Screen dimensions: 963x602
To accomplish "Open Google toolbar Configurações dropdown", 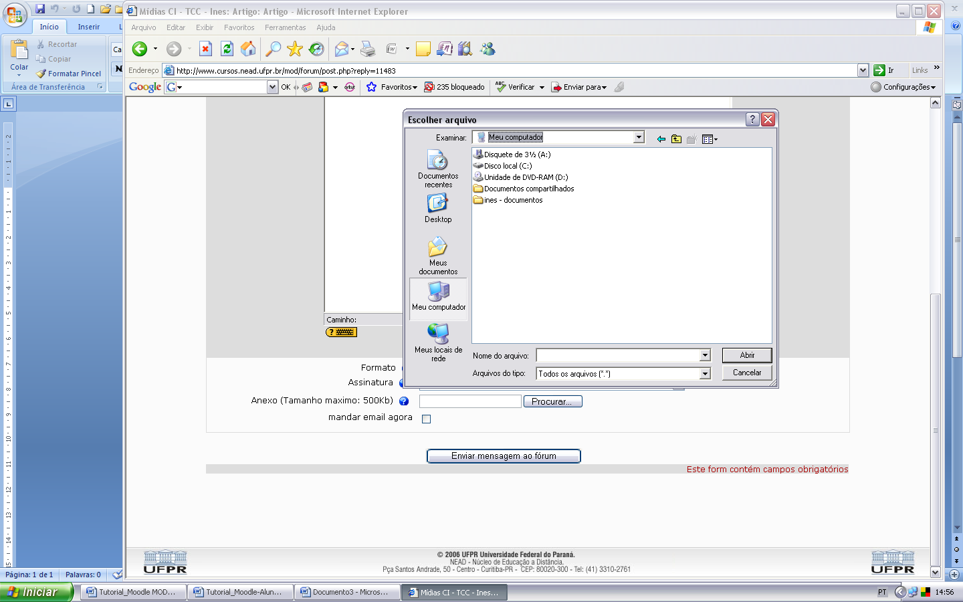I will tap(903, 87).
